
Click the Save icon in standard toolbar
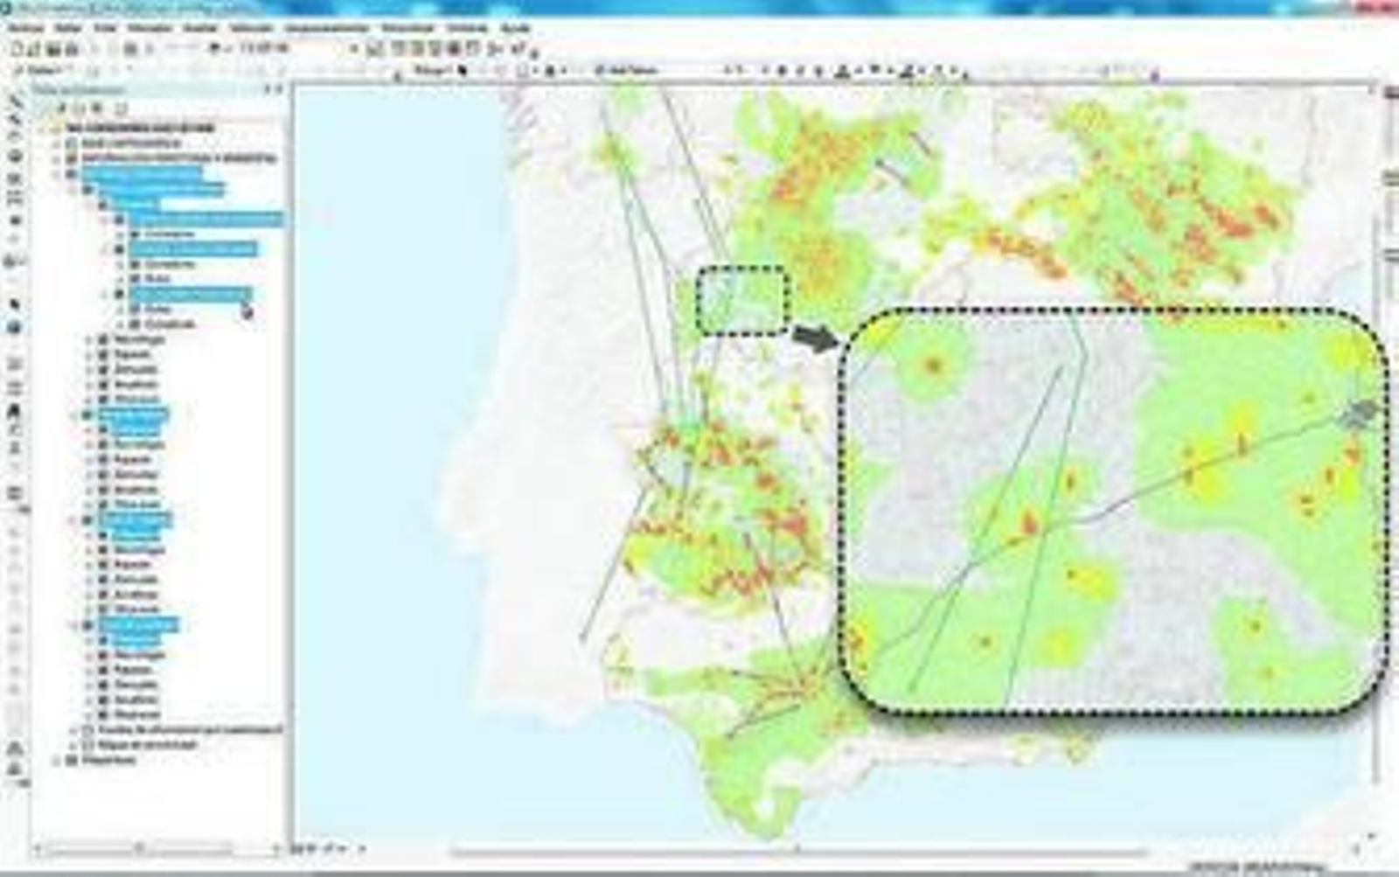pos(52,50)
